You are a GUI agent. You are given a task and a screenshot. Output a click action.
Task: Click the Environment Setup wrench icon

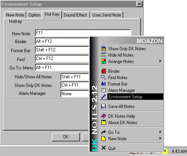pyautogui.click(x=104, y=97)
